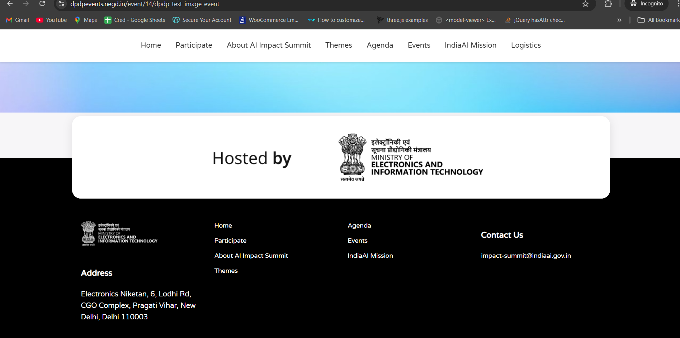Image resolution: width=680 pixels, height=338 pixels.
Task: Open Participate in top navigation
Action: click(194, 45)
